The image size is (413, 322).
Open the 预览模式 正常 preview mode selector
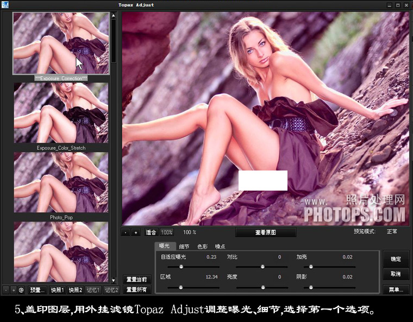pos(392,231)
